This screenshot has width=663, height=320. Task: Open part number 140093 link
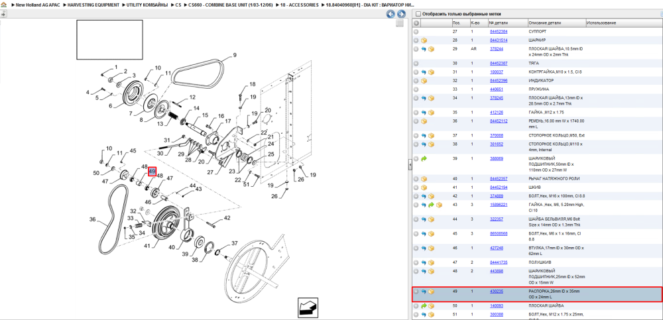497,305
